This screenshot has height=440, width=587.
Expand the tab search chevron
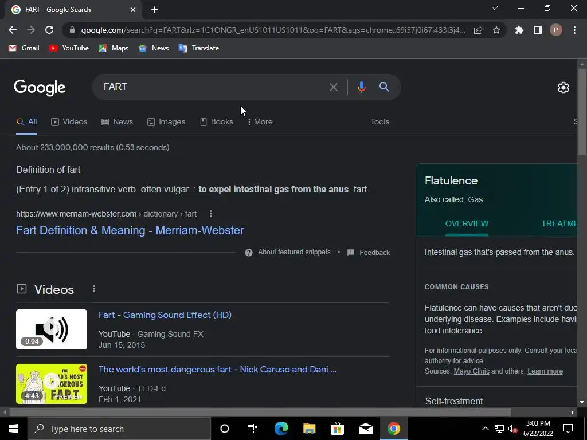point(495,8)
